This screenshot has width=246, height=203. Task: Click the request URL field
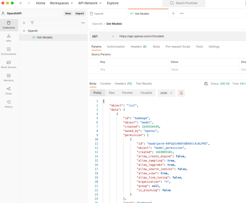point(181,36)
